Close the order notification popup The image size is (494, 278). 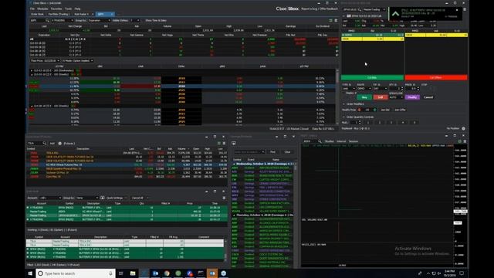coord(457,10)
